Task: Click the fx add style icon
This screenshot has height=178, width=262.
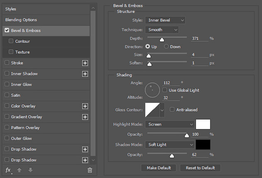Action: (x=8, y=170)
